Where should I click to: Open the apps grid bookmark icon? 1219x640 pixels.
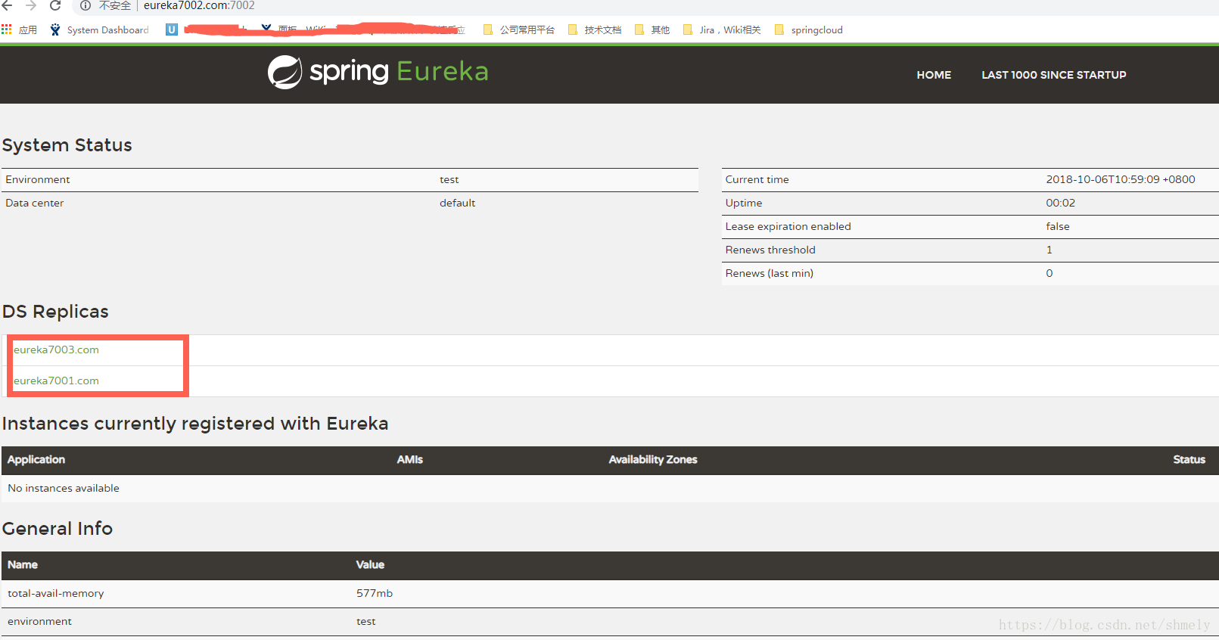click(7, 30)
